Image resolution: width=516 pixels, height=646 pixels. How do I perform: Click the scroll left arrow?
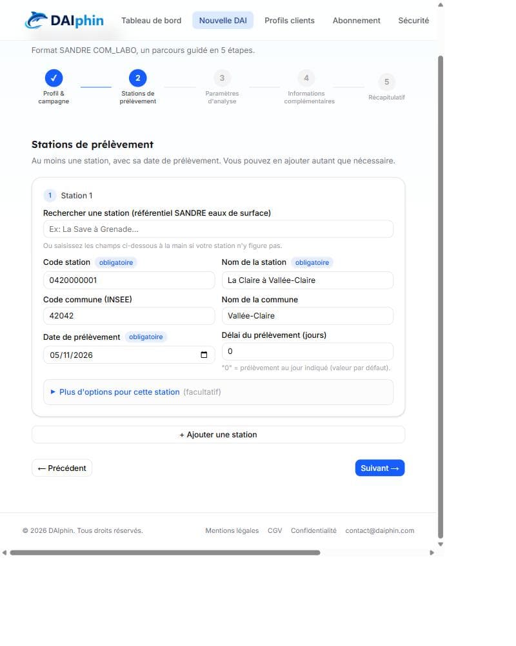coord(4,552)
